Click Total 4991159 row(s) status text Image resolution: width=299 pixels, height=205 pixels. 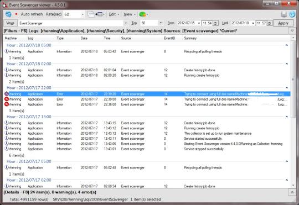pyautogui.click(x=29, y=199)
